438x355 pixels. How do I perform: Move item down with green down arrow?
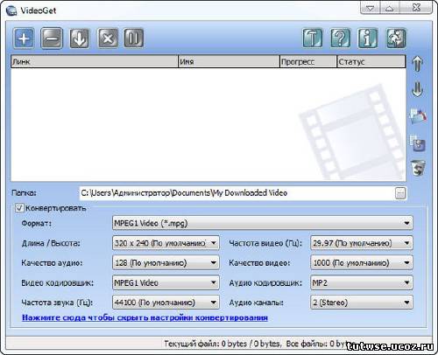point(418,89)
